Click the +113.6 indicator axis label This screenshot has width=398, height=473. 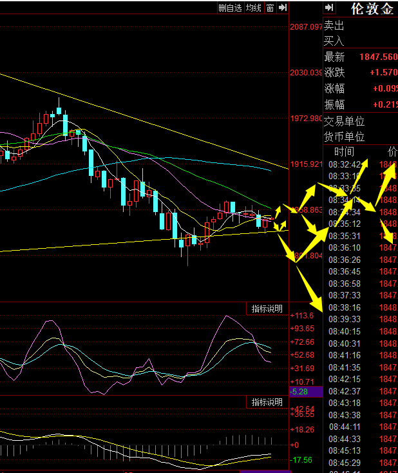point(302,316)
